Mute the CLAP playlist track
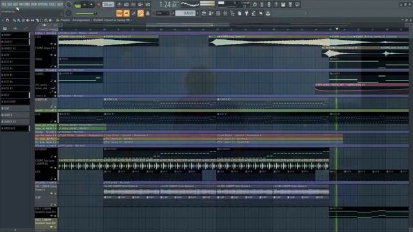 coord(55,205)
